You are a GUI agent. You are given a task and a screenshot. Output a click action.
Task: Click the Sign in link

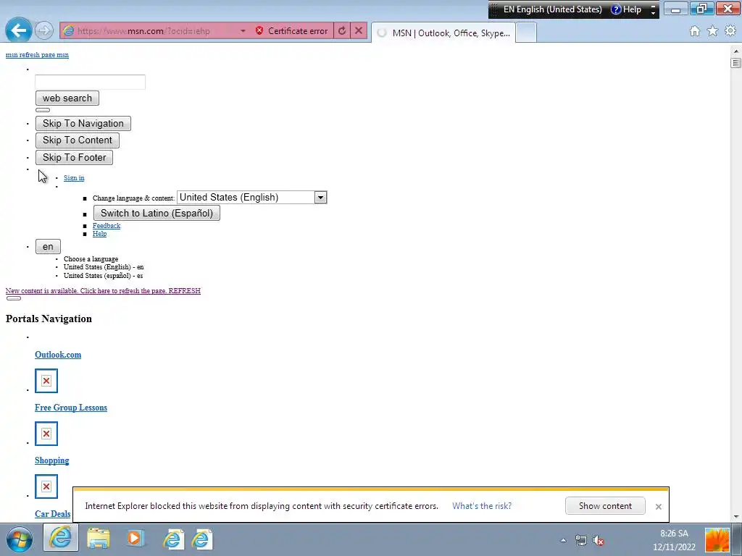pyautogui.click(x=74, y=178)
